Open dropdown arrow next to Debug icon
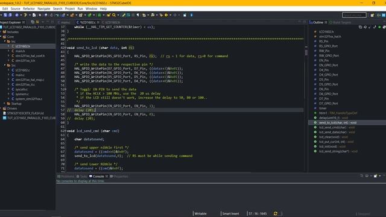Image resolution: width=386 pixels, height=217 pixels. tap(103, 15)
